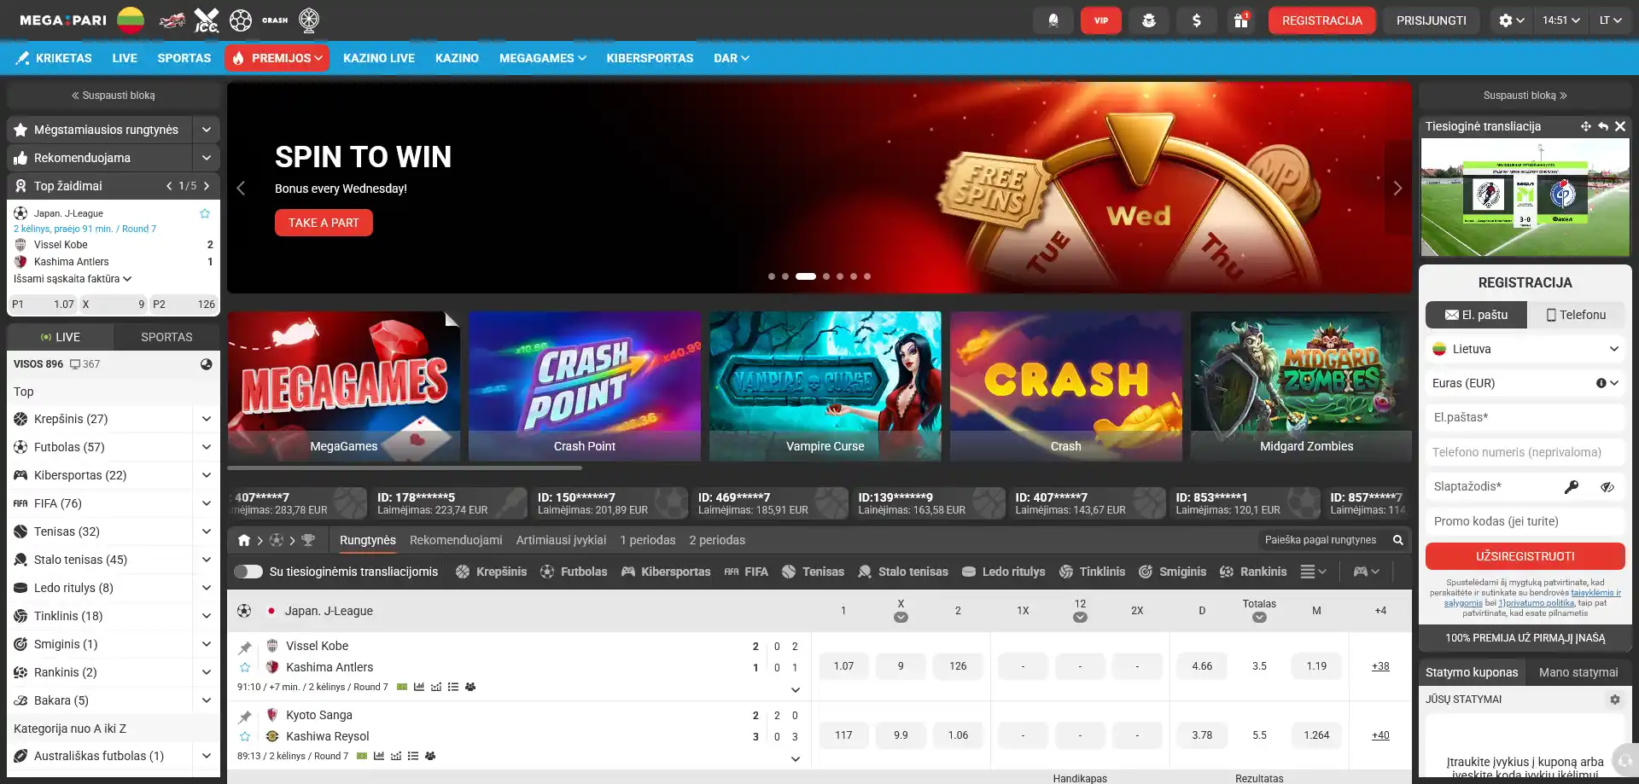
Task: Open the Crash Point game thumbnail
Action: pos(585,386)
